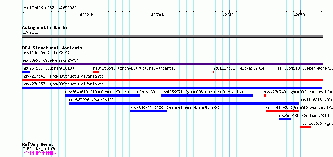
Task: Select the gray 17q21.2 cytogenetic band bar
Action: pos(172,36)
